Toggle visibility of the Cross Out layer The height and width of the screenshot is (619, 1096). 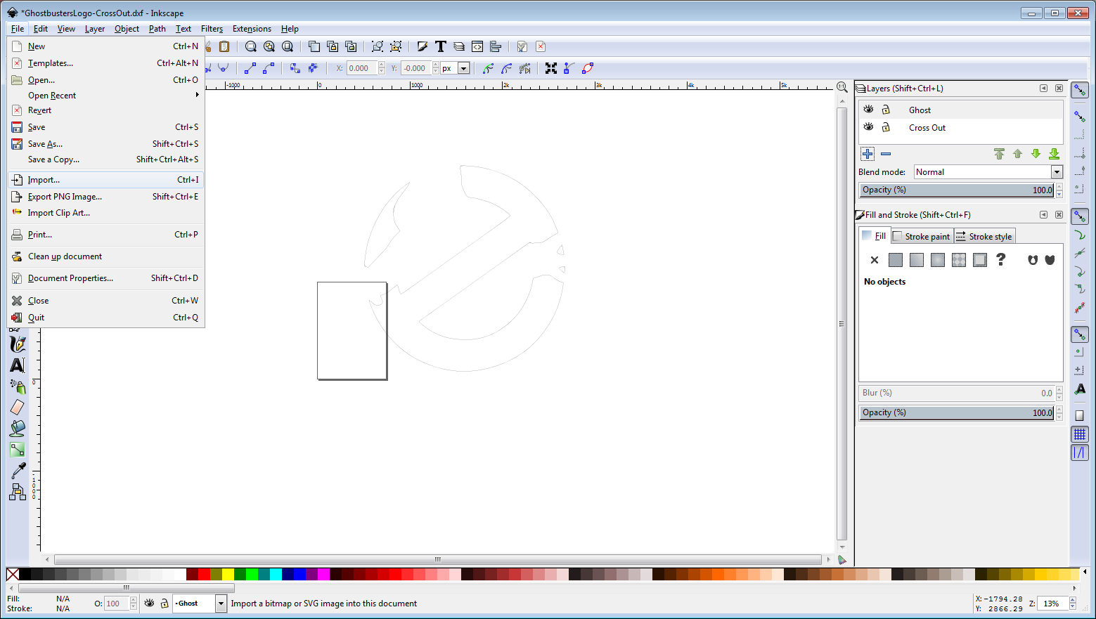click(869, 127)
